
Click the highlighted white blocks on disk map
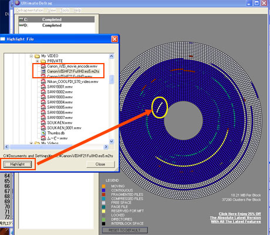(x=159, y=107)
